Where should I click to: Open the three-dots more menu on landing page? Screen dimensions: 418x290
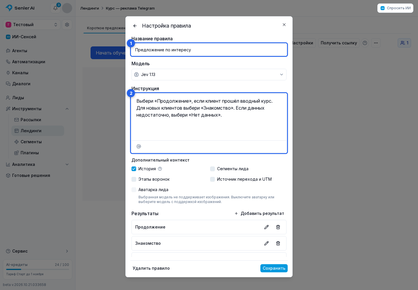376,43
